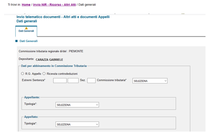Open the Appellato Tipologia dropdown

click(77, 124)
